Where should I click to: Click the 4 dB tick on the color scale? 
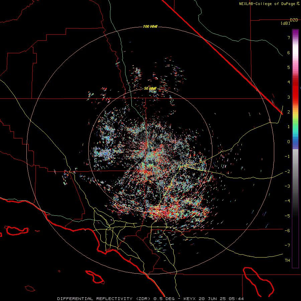289,82
